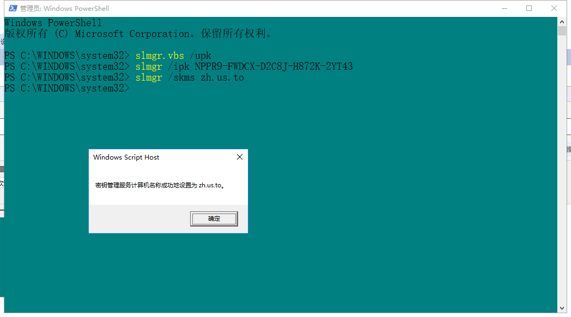
Task: Click the scrollbar up arrow
Action: click(563, 22)
